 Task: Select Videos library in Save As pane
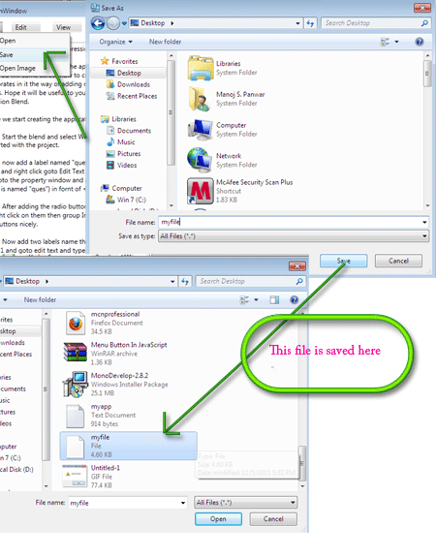[x=122, y=165]
